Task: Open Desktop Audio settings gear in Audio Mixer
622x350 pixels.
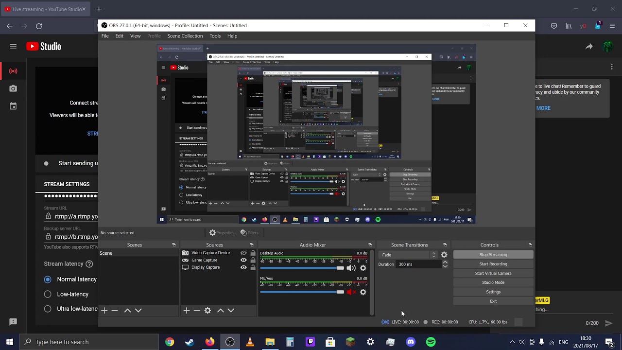Action: tap(363, 268)
